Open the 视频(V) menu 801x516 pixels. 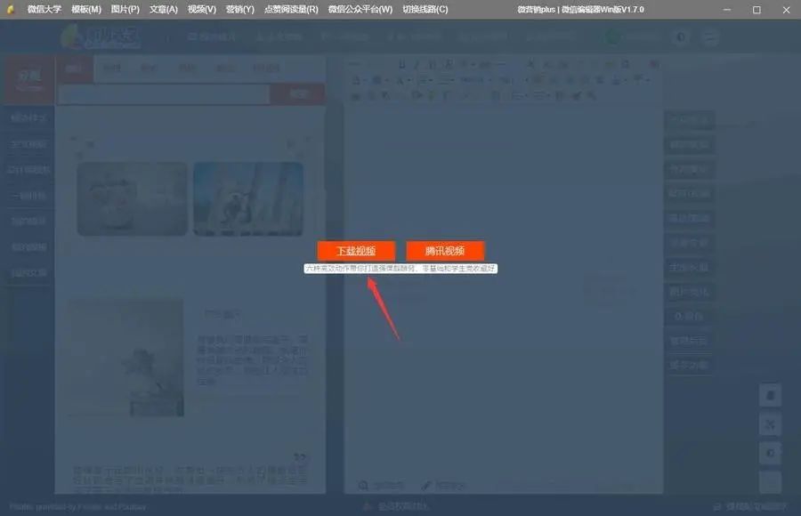click(202, 9)
